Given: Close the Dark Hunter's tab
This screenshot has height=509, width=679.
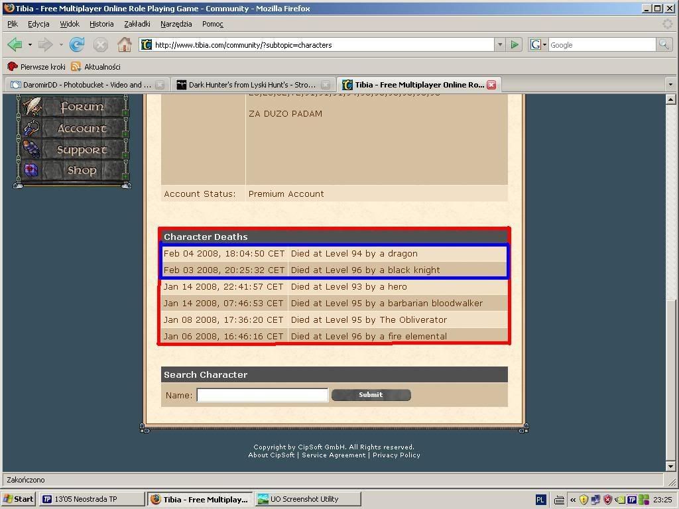Looking at the screenshot, I should (326, 85).
